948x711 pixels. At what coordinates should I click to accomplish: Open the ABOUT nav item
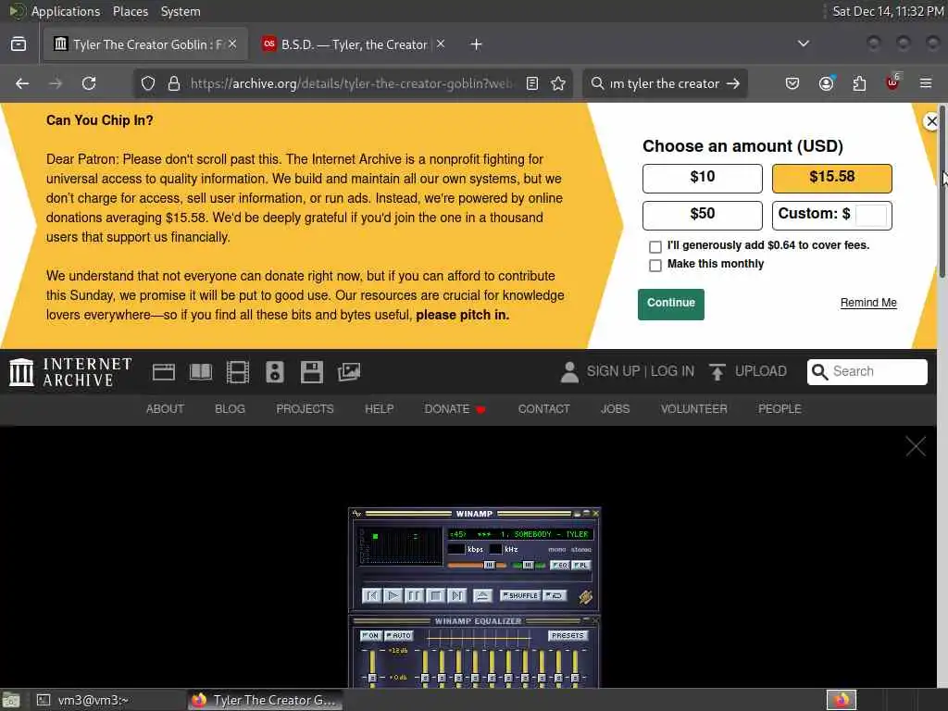pyautogui.click(x=165, y=408)
